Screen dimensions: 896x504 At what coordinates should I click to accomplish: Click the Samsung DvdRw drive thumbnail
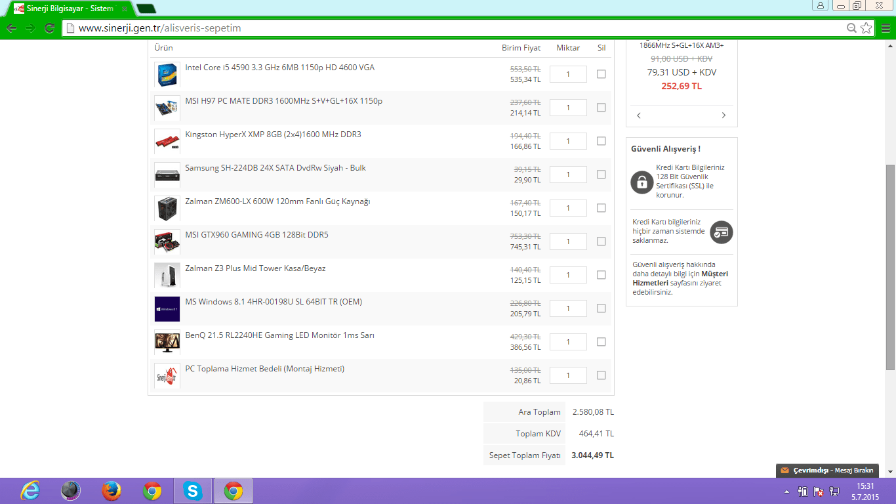click(x=167, y=175)
